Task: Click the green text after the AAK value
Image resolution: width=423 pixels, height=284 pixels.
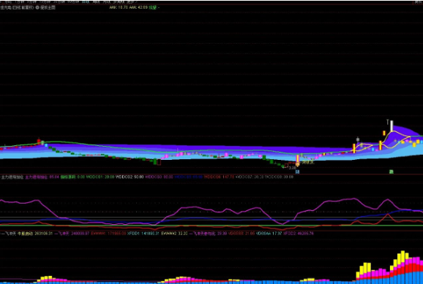Action: [x=153, y=7]
